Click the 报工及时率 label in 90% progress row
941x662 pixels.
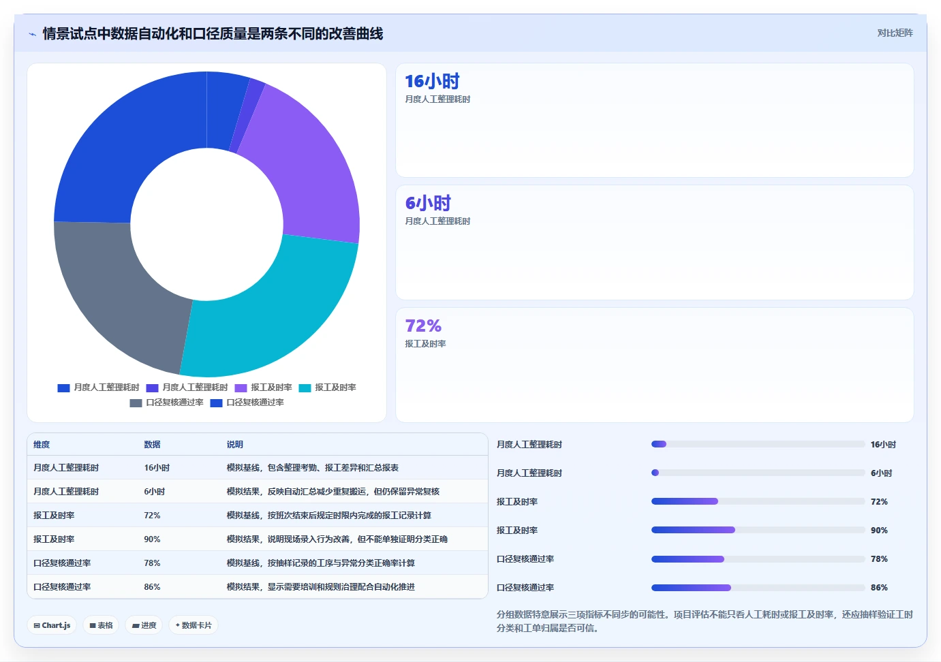(x=517, y=531)
